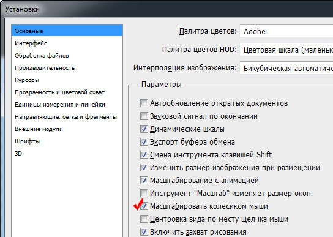This screenshot has height=237, width=333.
Task: Select Направляющие, сетка и фрагменты
Action: coord(65,117)
